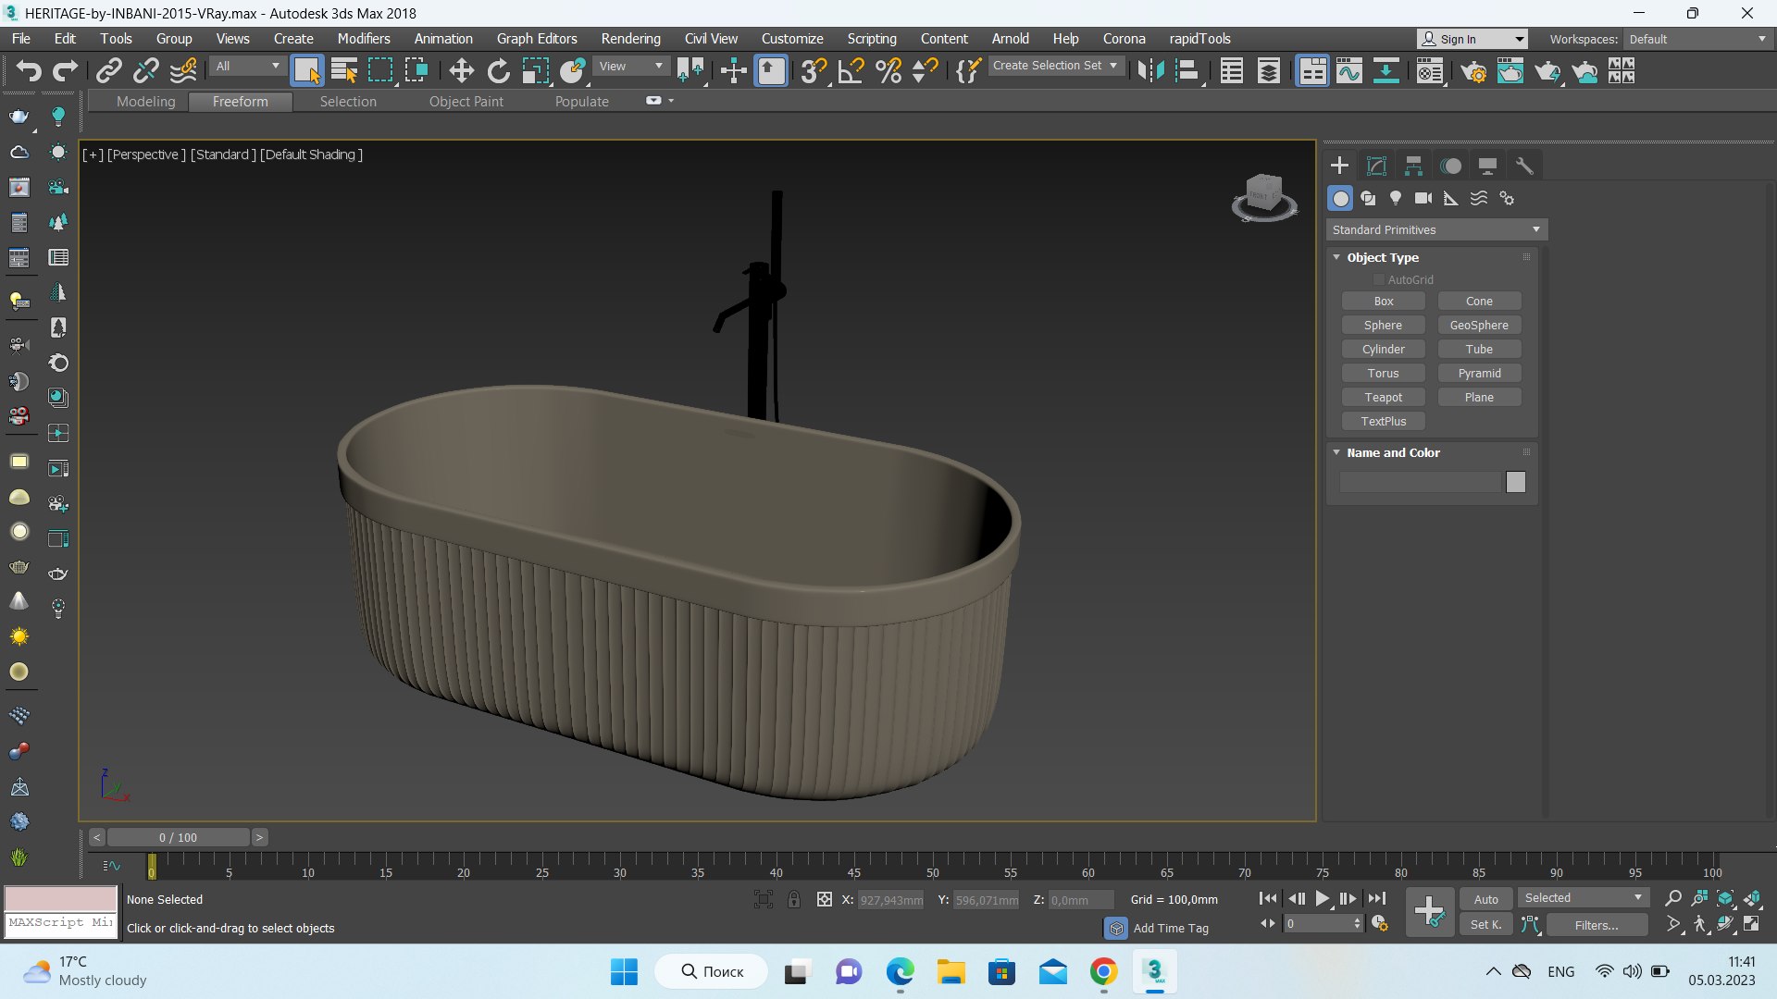The width and height of the screenshot is (1777, 999).
Task: Select the Move transform tool
Action: pos(461,71)
